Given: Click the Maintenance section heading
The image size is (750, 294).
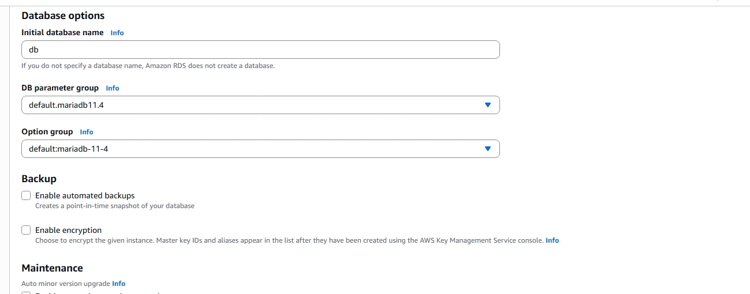Looking at the screenshot, I should (x=52, y=268).
